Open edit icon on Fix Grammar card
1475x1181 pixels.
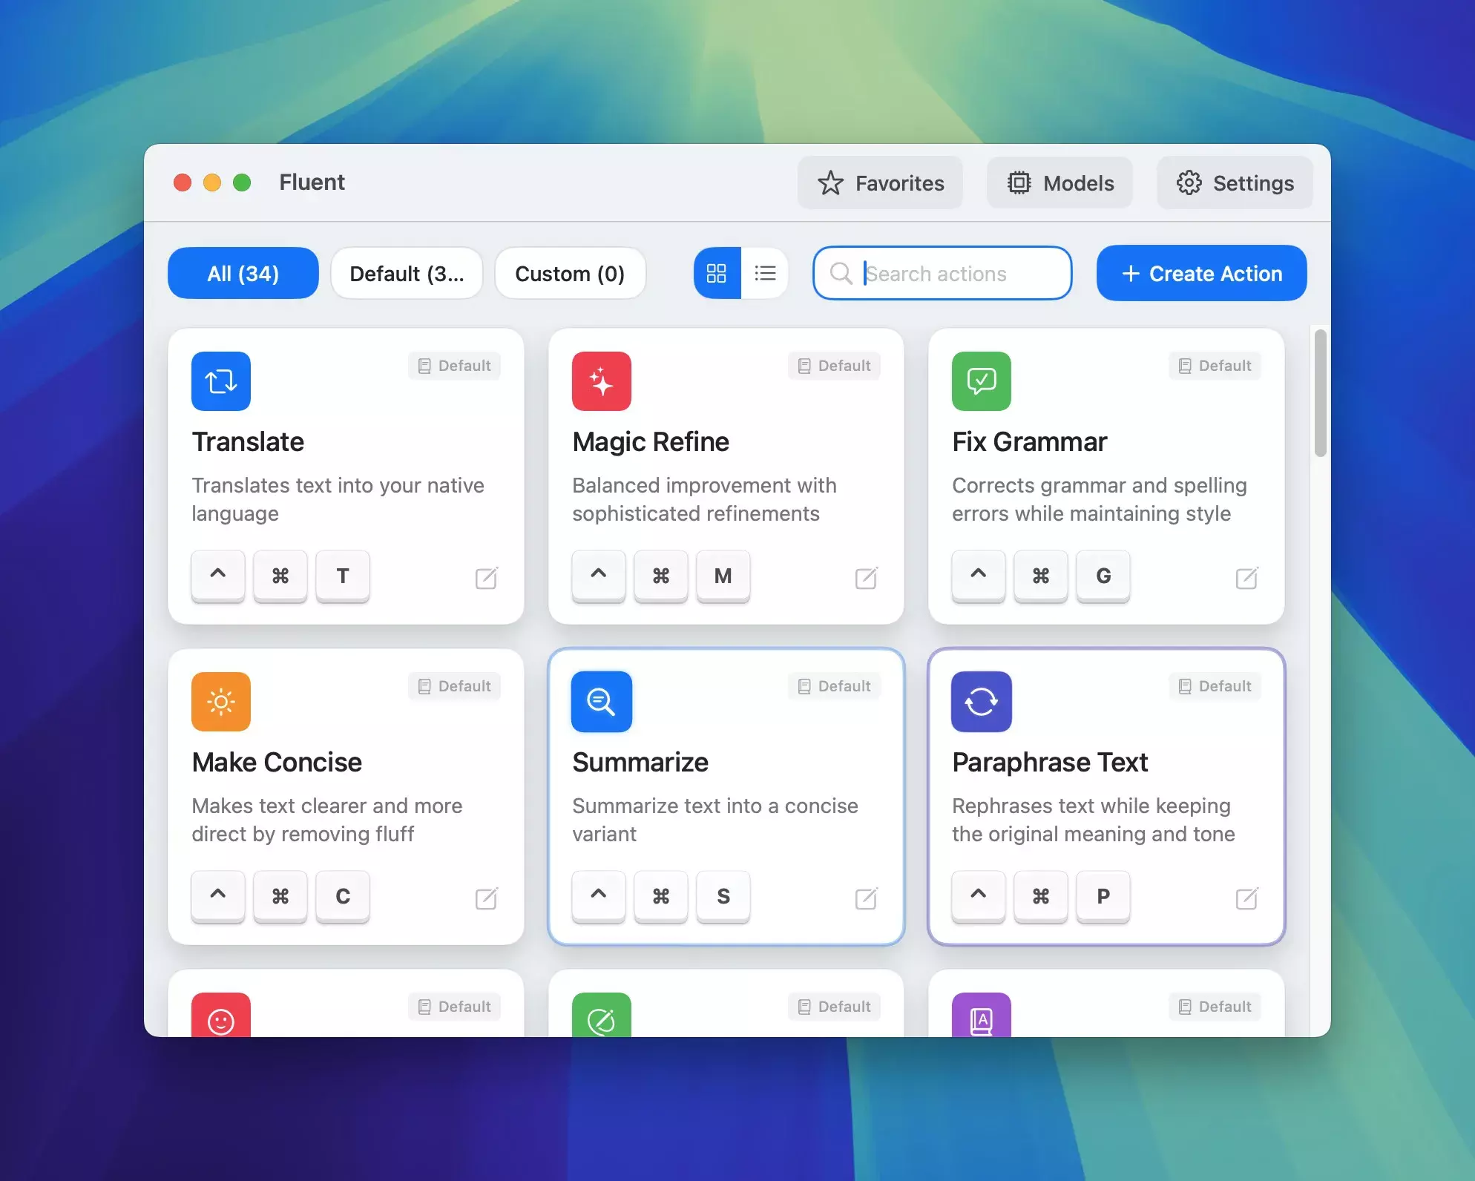click(x=1246, y=578)
